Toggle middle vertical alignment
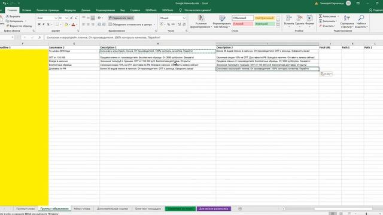This screenshot has height=215, width=383. click(x=89, y=18)
